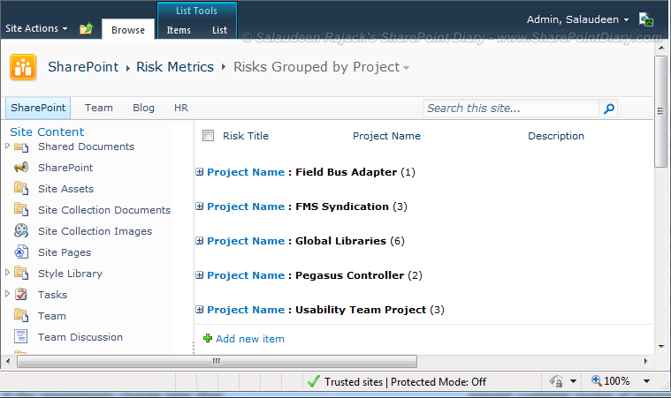Open the Site Collection Images link

tap(95, 231)
